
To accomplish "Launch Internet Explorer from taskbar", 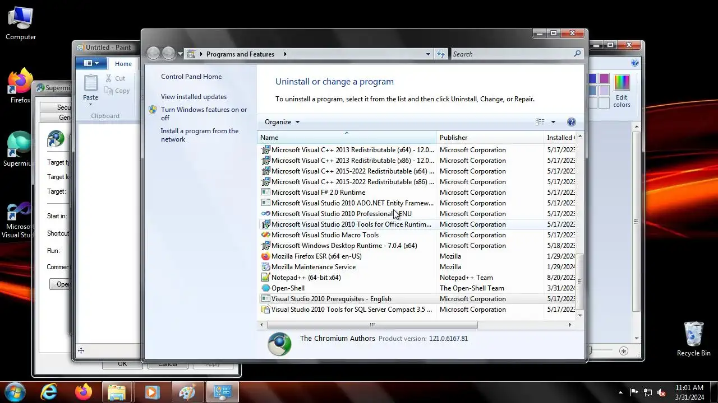I will click(49, 392).
